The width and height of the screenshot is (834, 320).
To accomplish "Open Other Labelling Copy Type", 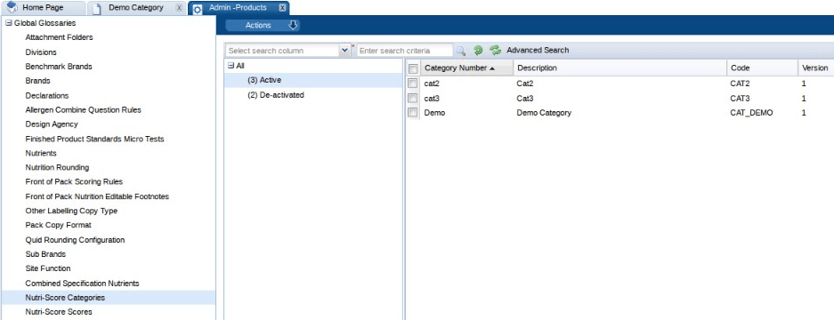I will [71, 211].
